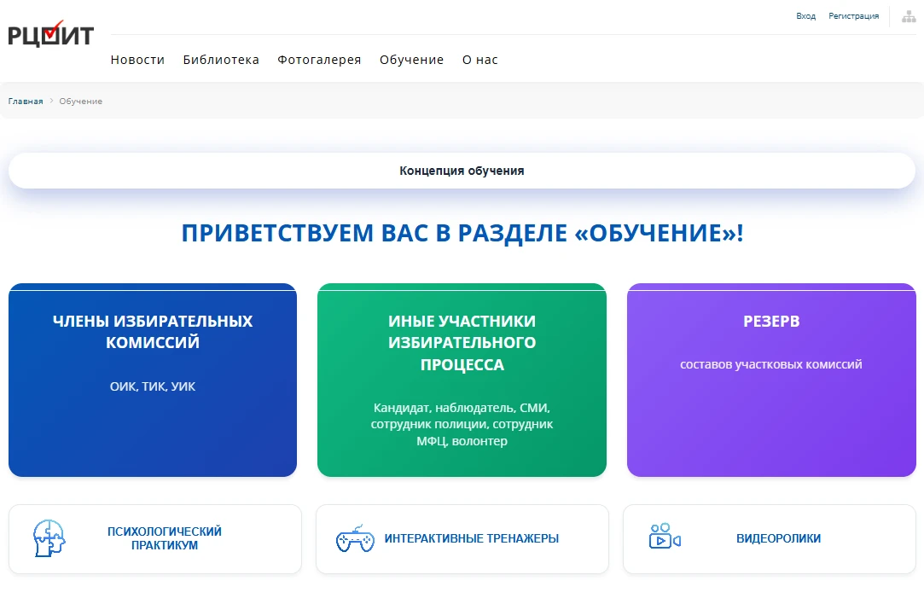
Task: Open the Новости menu item
Action: pyautogui.click(x=137, y=60)
